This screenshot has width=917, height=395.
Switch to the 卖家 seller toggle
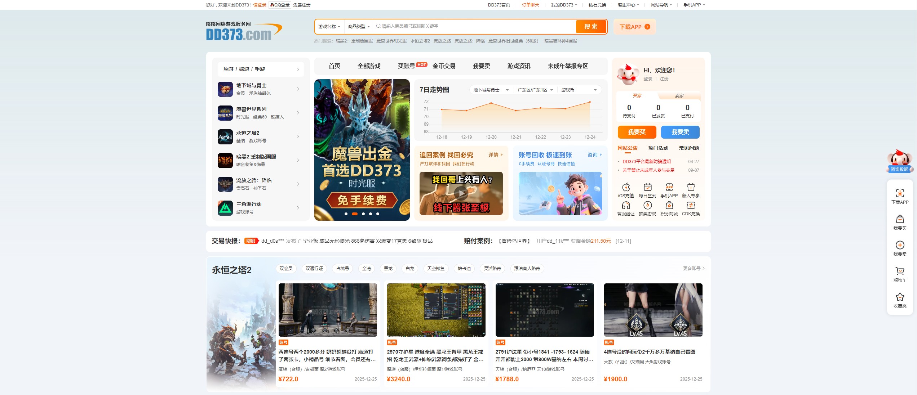pyautogui.click(x=679, y=95)
